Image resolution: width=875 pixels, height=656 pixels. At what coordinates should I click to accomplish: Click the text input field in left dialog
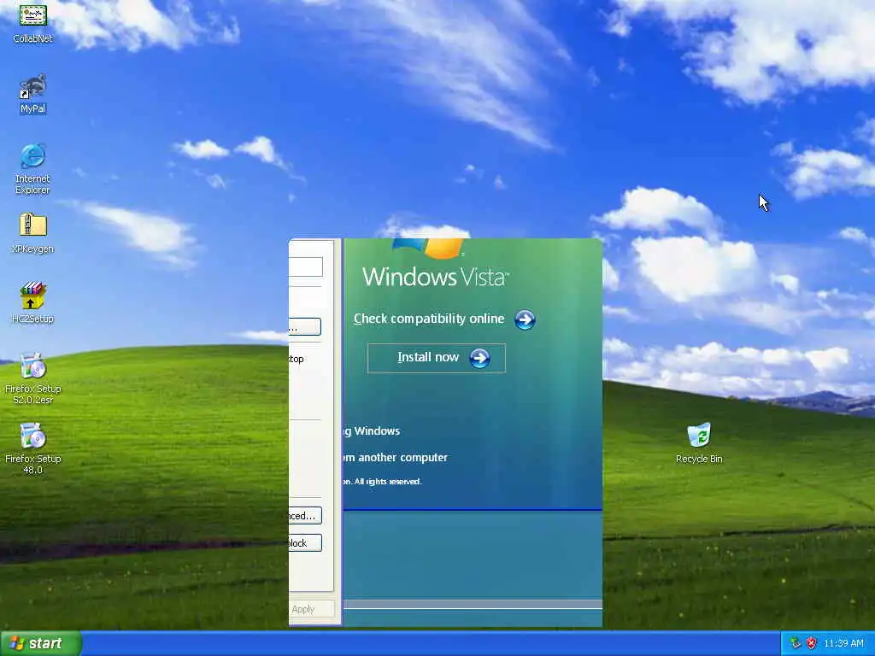click(306, 266)
